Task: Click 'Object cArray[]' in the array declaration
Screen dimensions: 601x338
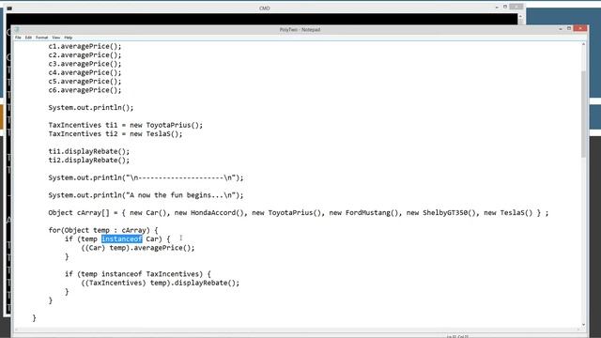Action: point(79,213)
